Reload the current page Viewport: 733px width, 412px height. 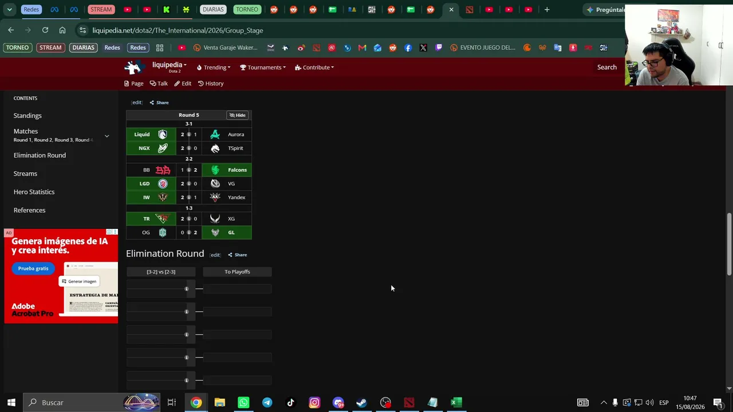click(x=45, y=30)
